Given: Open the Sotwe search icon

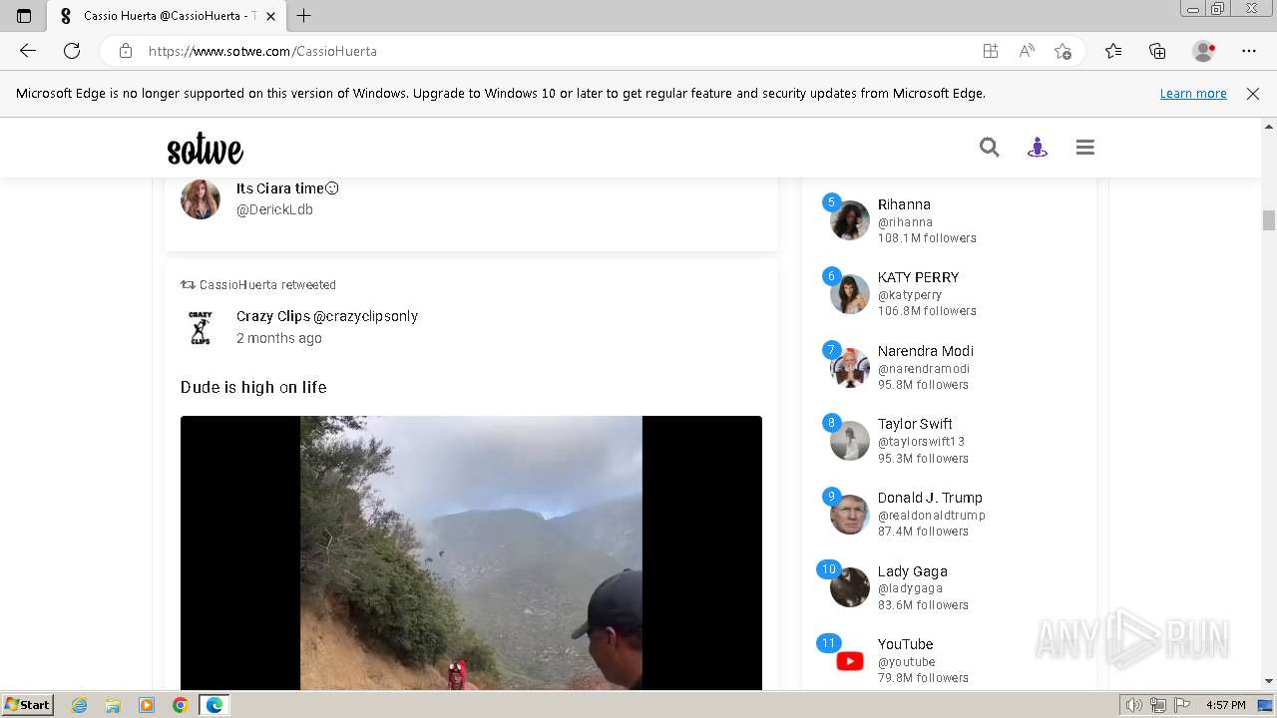Looking at the screenshot, I should tap(989, 148).
